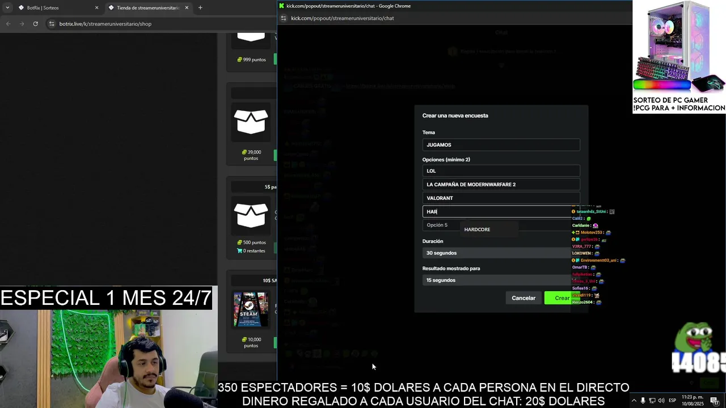This screenshot has width=726, height=408.
Task: Open the network tray icon
Action: [652, 401]
